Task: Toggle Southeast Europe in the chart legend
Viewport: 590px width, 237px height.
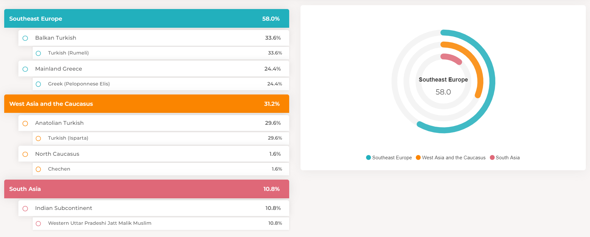Action: click(389, 158)
